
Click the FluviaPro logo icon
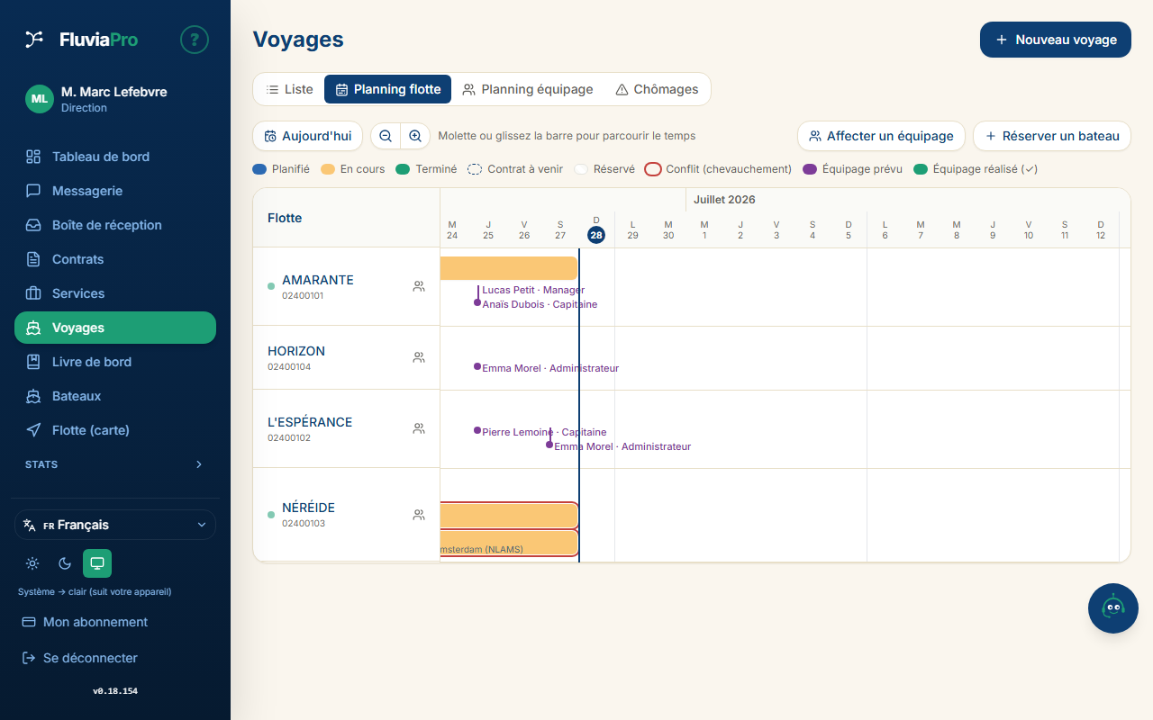(34, 39)
